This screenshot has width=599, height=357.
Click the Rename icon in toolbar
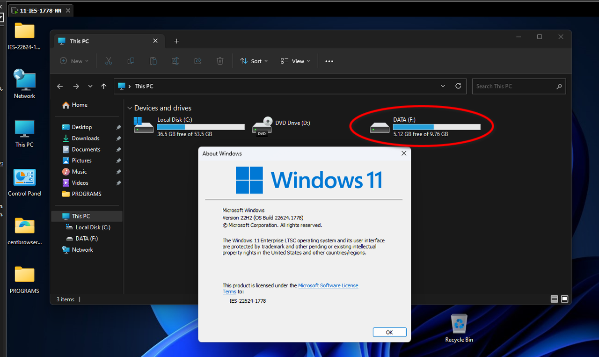click(175, 61)
